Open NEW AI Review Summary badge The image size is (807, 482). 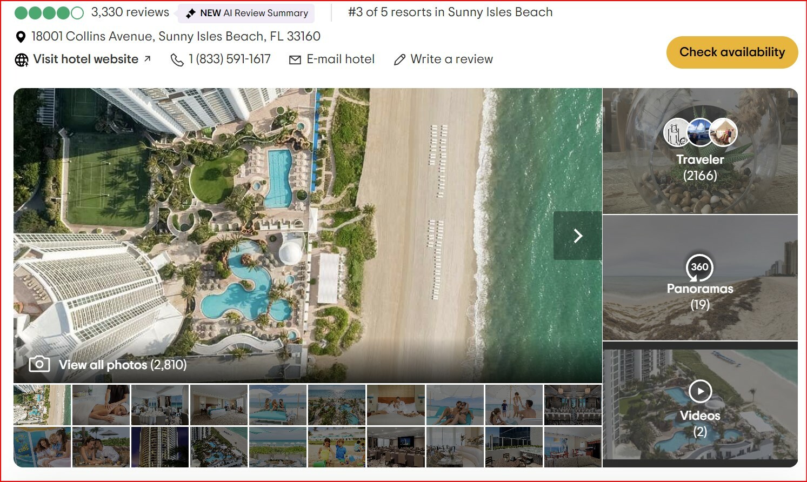pos(246,13)
